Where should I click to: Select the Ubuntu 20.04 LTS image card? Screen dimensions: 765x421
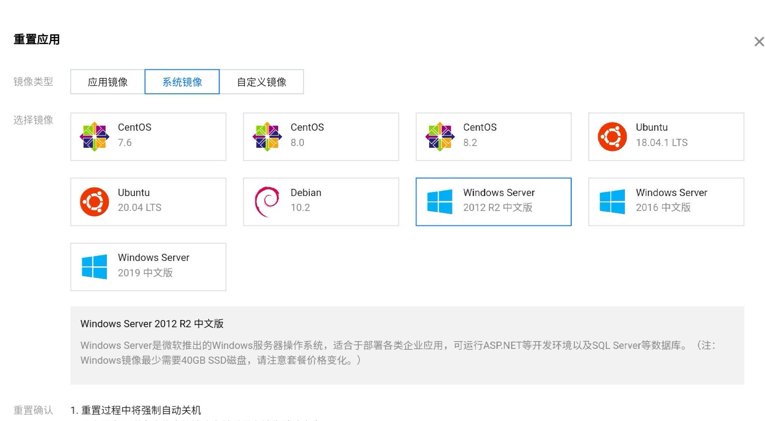point(148,201)
